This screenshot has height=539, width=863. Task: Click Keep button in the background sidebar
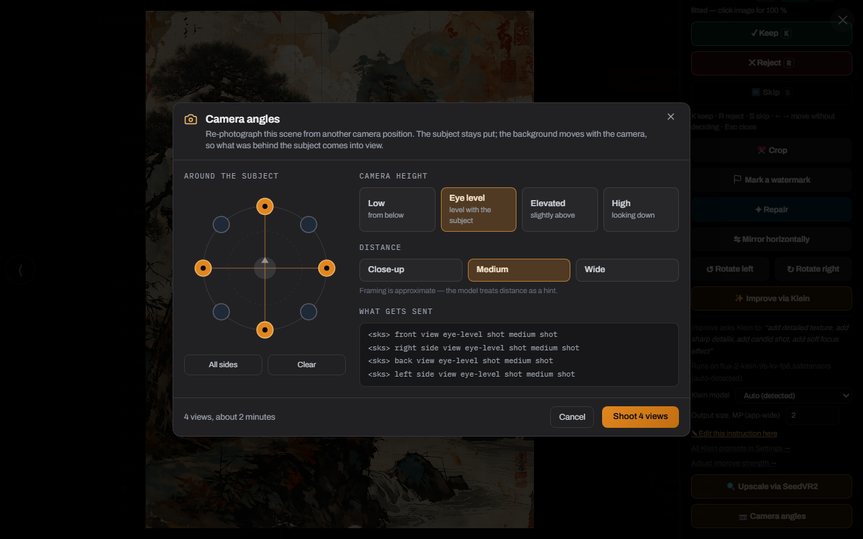tap(771, 33)
